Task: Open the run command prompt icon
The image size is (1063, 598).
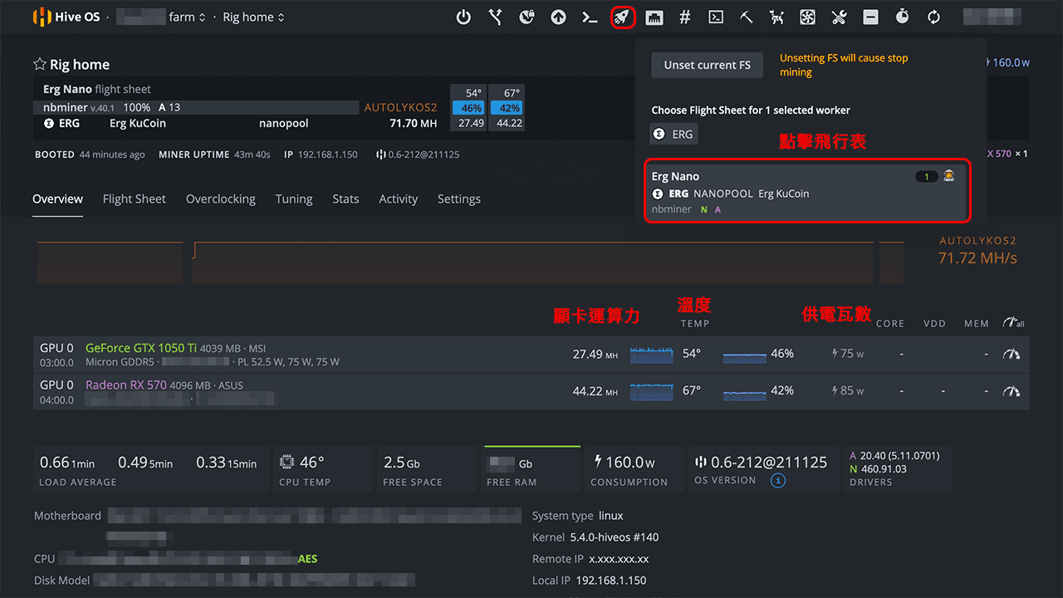Action: point(590,17)
